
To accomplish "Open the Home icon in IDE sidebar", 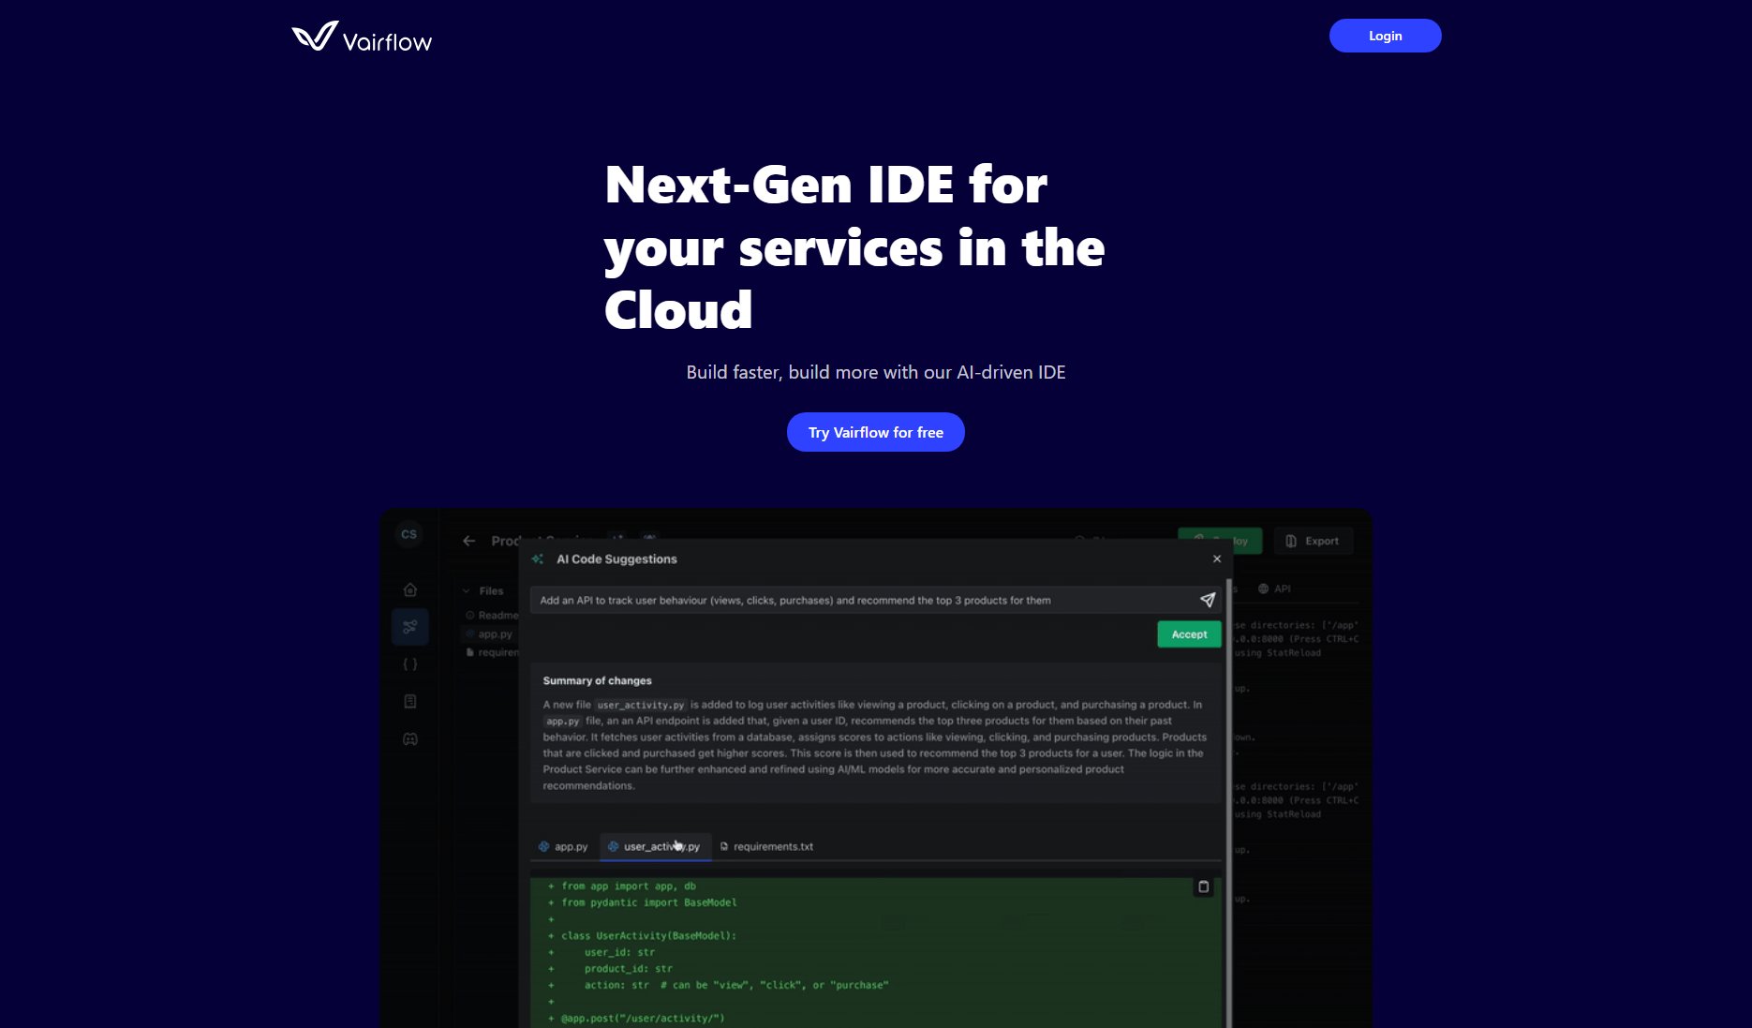I will coord(409,589).
